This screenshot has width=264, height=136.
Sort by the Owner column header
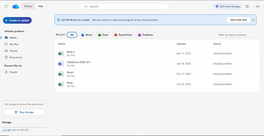coord(217,44)
